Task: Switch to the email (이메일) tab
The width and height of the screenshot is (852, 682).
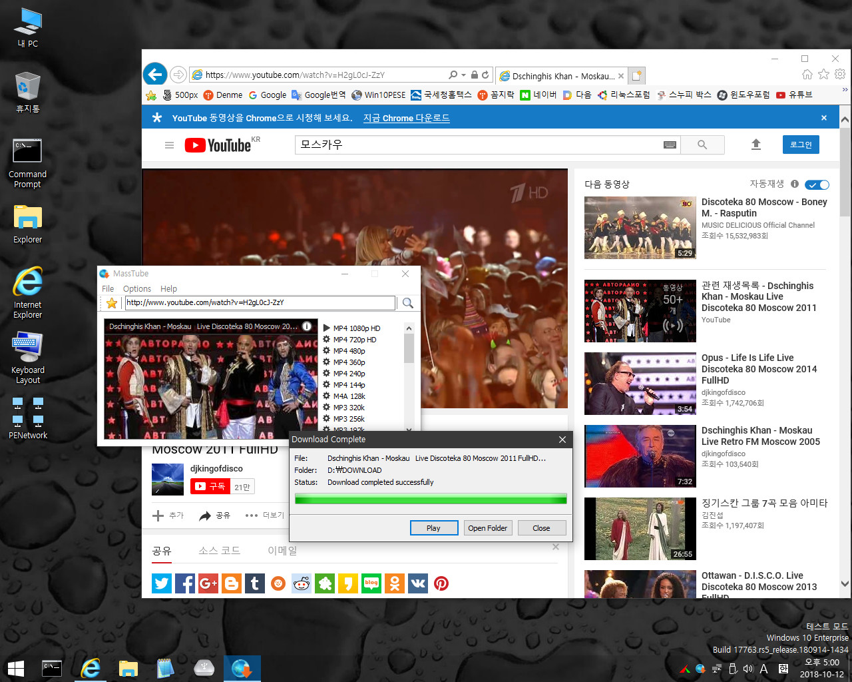Action: coord(282,551)
